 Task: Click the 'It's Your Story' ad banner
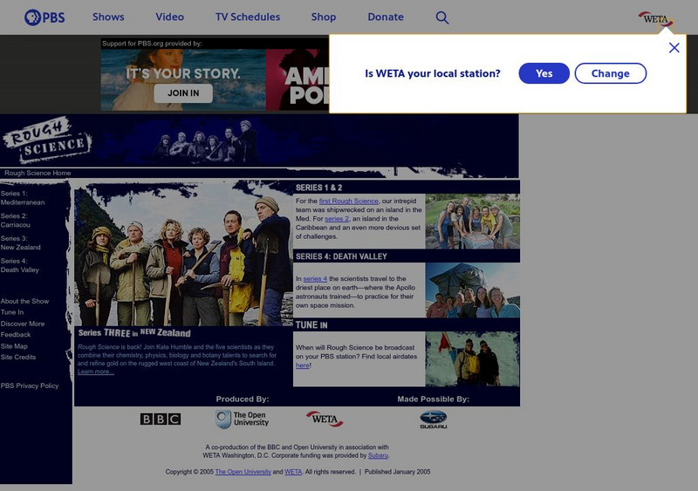[x=183, y=79]
